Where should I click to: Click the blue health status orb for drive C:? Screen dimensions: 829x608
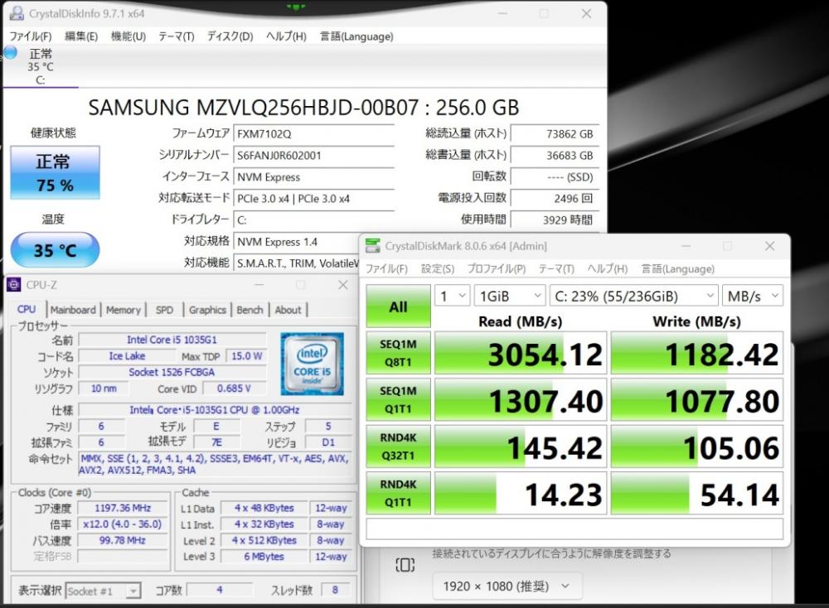10,52
